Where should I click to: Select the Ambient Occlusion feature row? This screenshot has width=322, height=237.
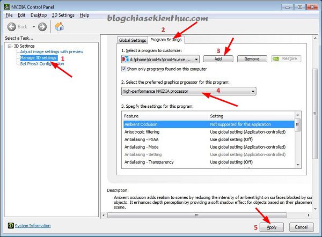(209, 124)
